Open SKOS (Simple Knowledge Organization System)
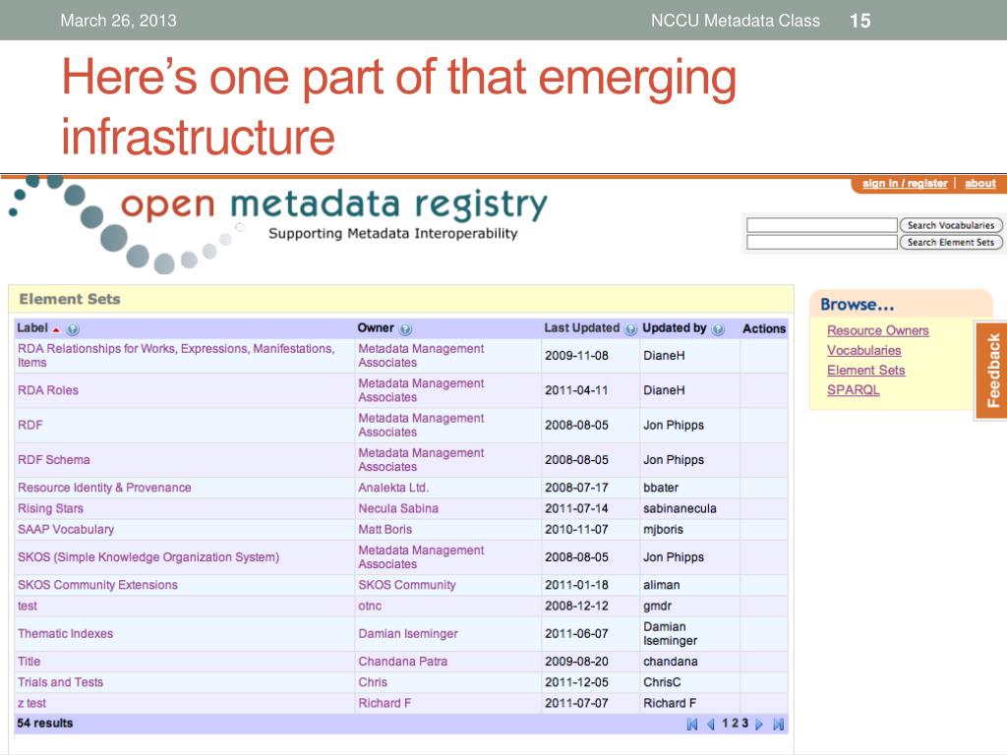This screenshot has height=755, width=1007. point(148,557)
